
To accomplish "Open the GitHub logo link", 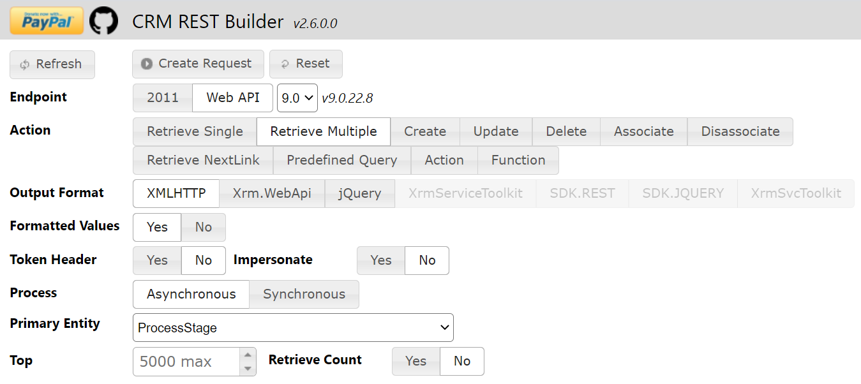I will (x=103, y=21).
